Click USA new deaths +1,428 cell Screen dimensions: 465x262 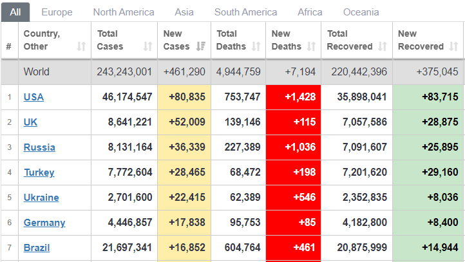click(x=293, y=97)
